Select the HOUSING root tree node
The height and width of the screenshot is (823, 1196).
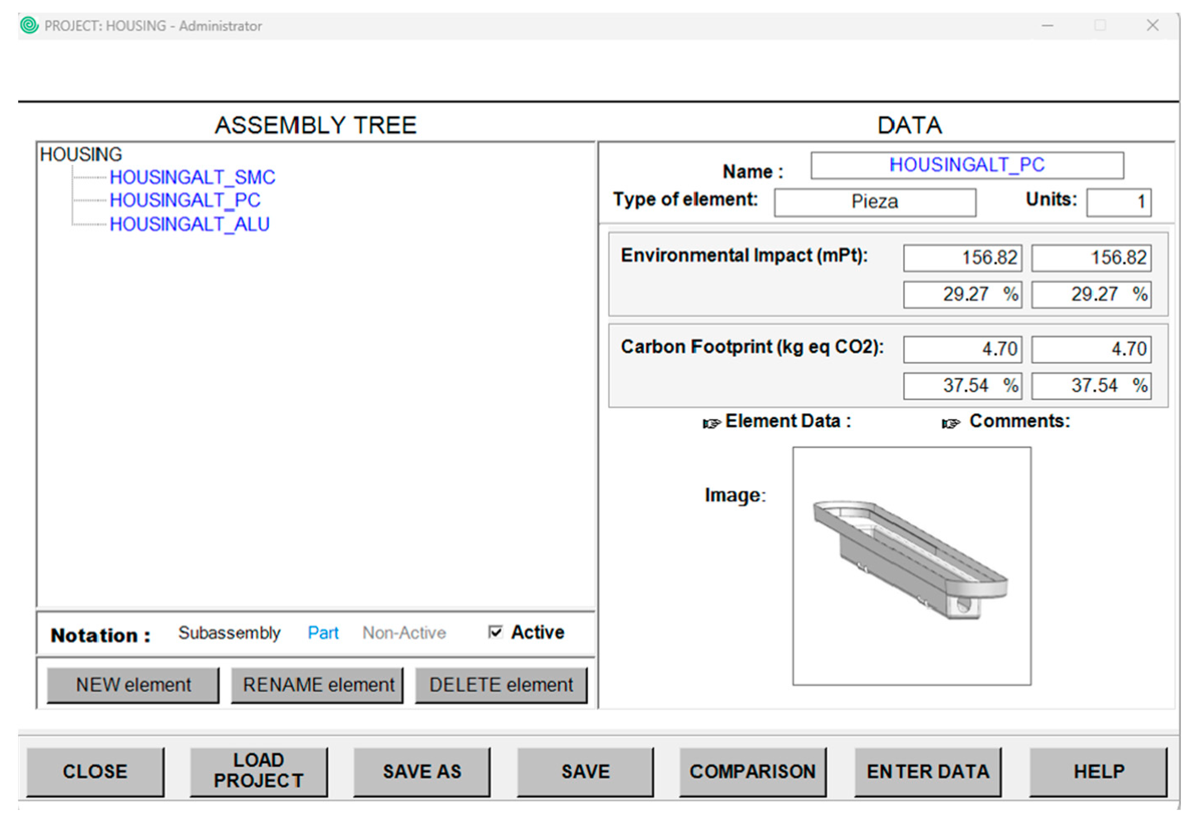(81, 154)
